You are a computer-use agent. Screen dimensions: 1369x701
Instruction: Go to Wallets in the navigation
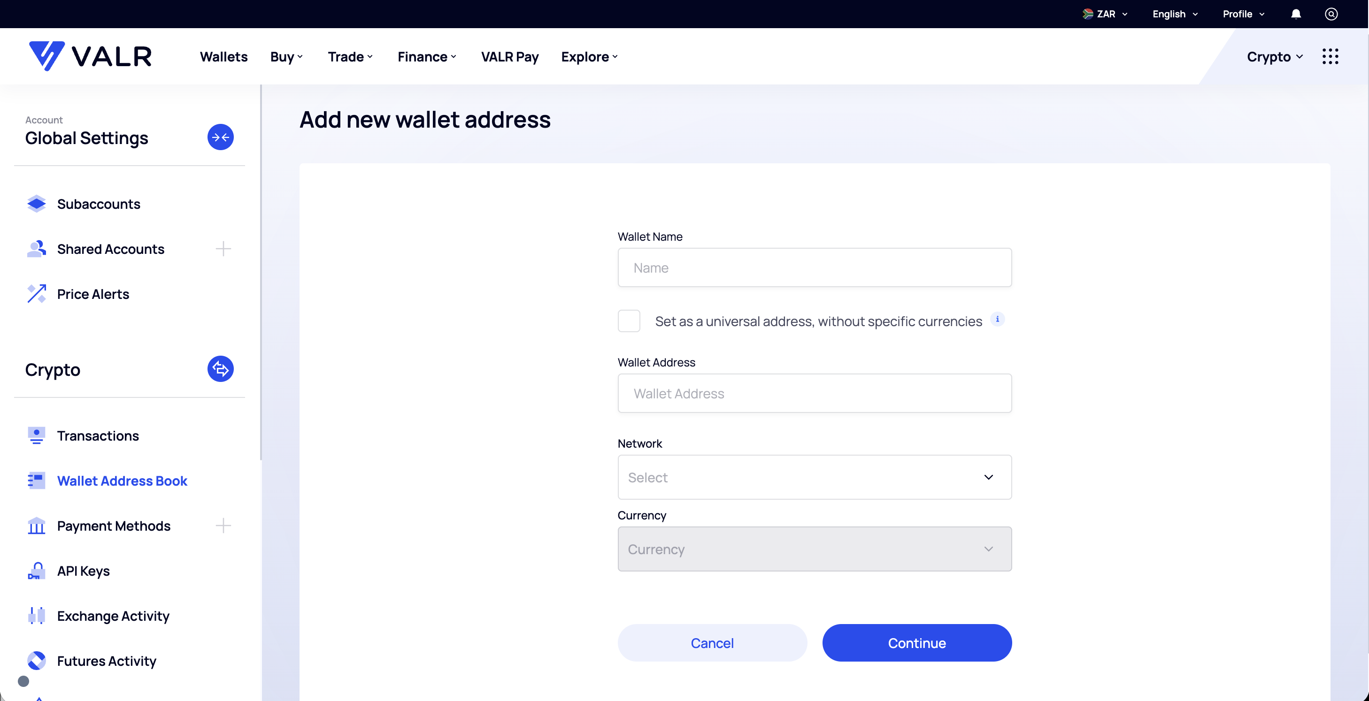pyautogui.click(x=224, y=56)
